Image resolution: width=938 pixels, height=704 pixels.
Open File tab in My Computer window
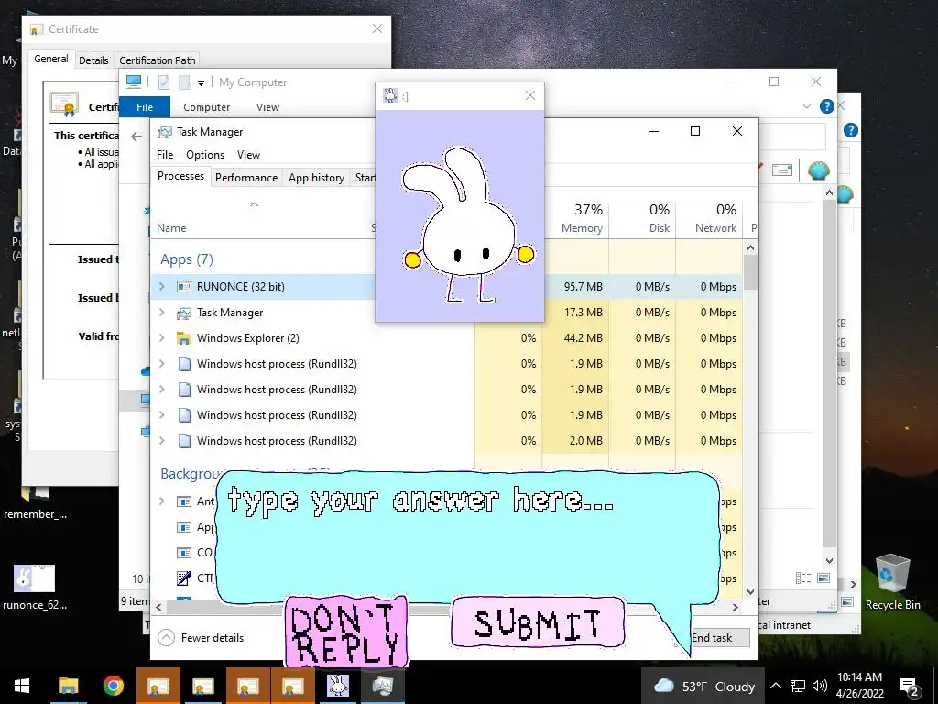[145, 107]
